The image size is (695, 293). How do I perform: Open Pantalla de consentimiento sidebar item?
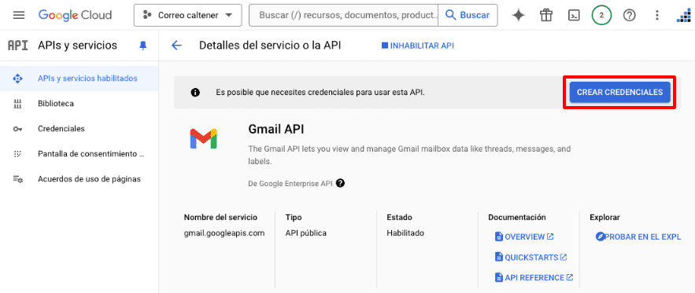79,154
